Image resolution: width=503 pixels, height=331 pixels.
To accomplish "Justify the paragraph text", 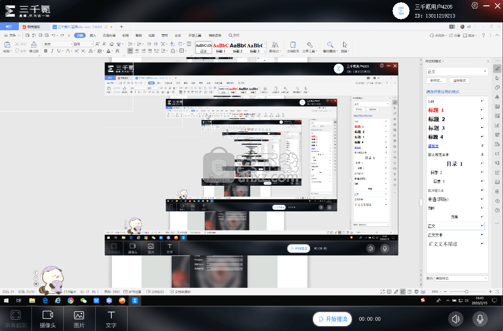I will (150, 51).
